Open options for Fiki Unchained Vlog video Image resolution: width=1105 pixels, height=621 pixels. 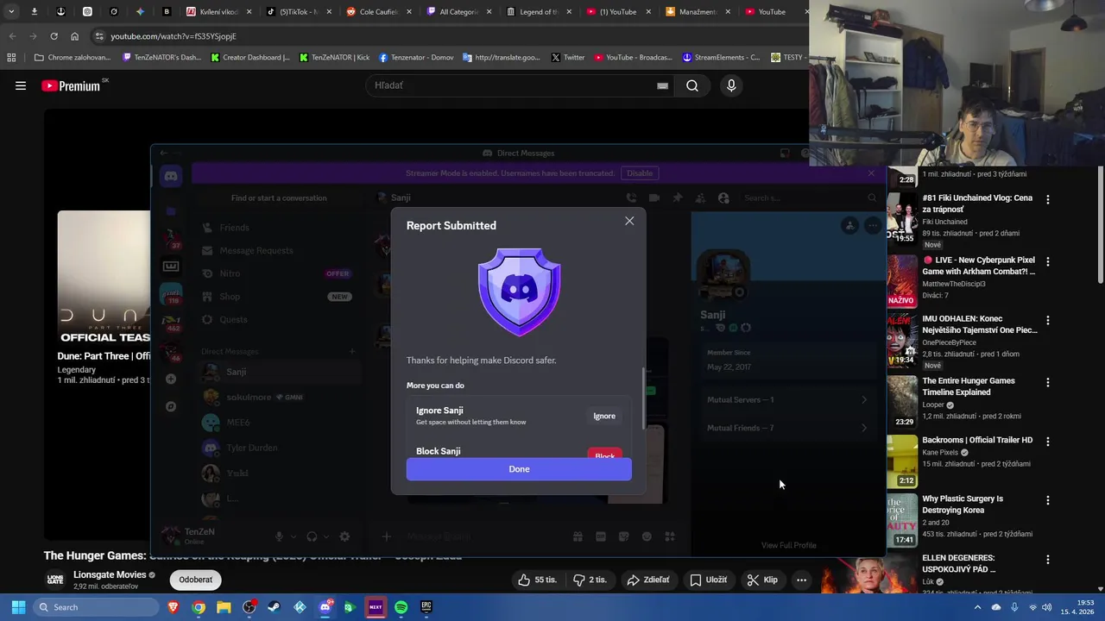tap(1048, 199)
